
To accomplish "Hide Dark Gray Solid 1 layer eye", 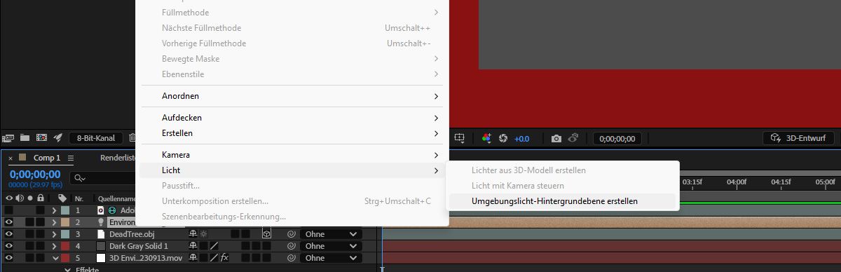I will click(x=9, y=246).
